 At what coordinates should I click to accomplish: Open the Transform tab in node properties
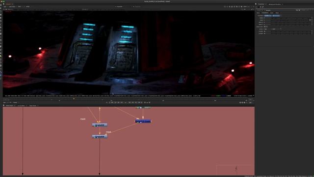265,13
